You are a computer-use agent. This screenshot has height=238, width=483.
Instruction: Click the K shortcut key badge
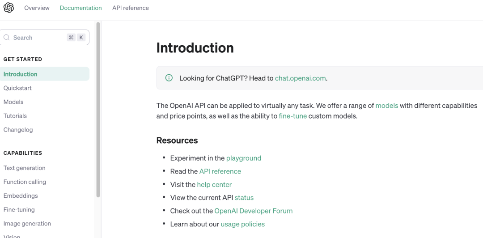pyautogui.click(x=81, y=38)
